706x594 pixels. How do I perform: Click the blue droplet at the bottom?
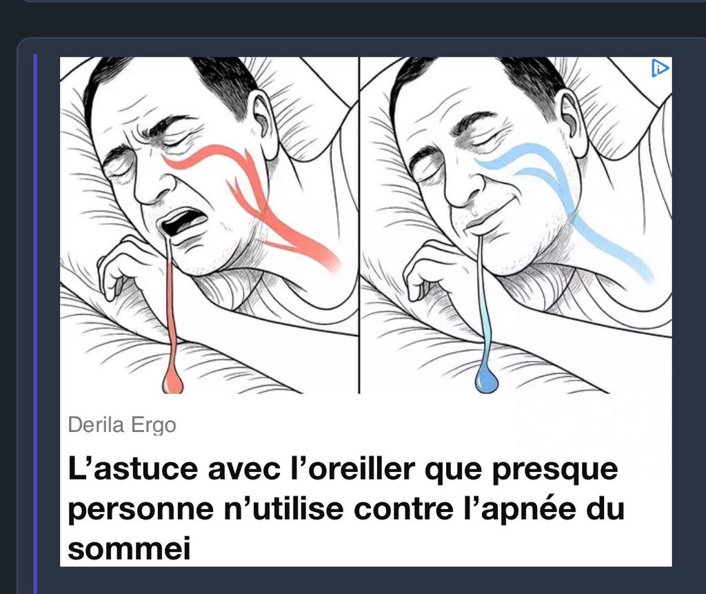click(487, 380)
